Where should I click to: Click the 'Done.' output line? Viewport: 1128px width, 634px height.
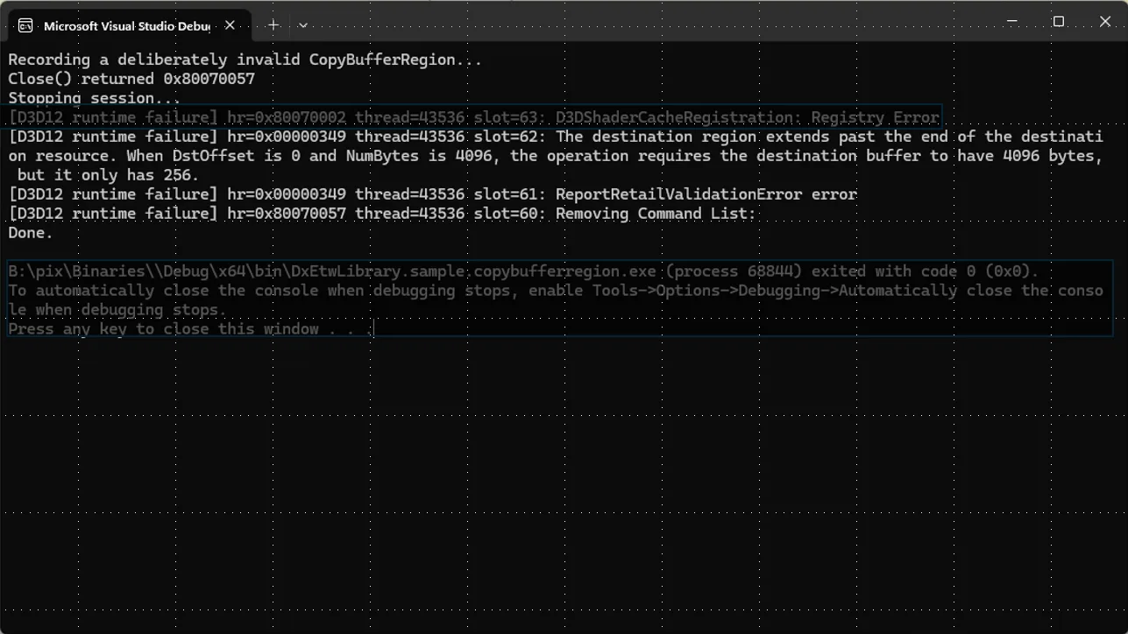[x=31, y=233]
